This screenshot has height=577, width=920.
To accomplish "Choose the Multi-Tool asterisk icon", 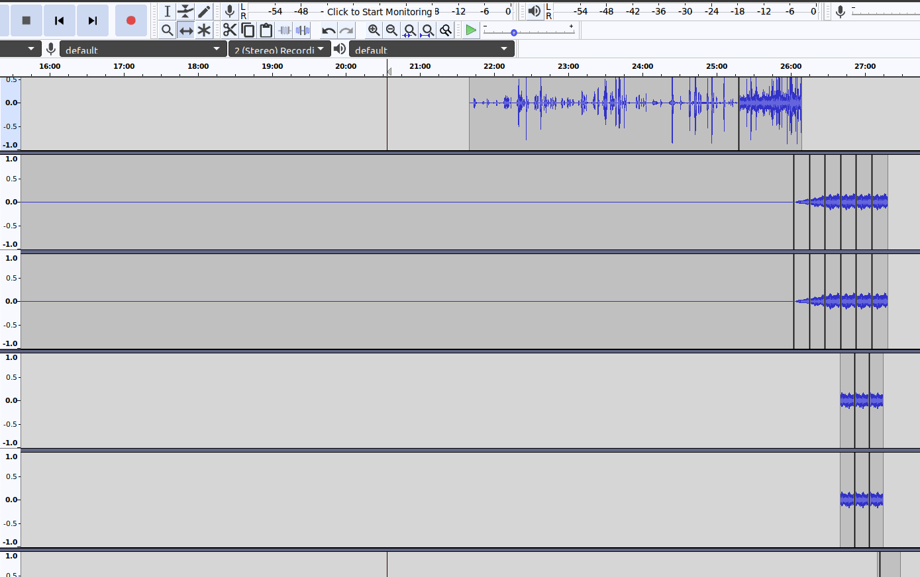I will pyautogui.click(x=204, y=30).
